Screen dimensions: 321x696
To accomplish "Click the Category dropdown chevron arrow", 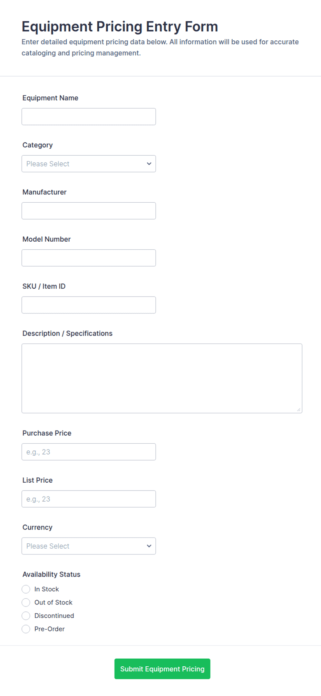I will coord(149,164).
